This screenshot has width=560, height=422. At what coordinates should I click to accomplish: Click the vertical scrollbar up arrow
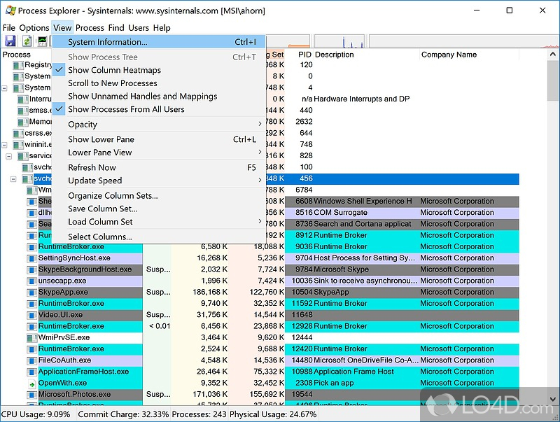click(552, 55)
